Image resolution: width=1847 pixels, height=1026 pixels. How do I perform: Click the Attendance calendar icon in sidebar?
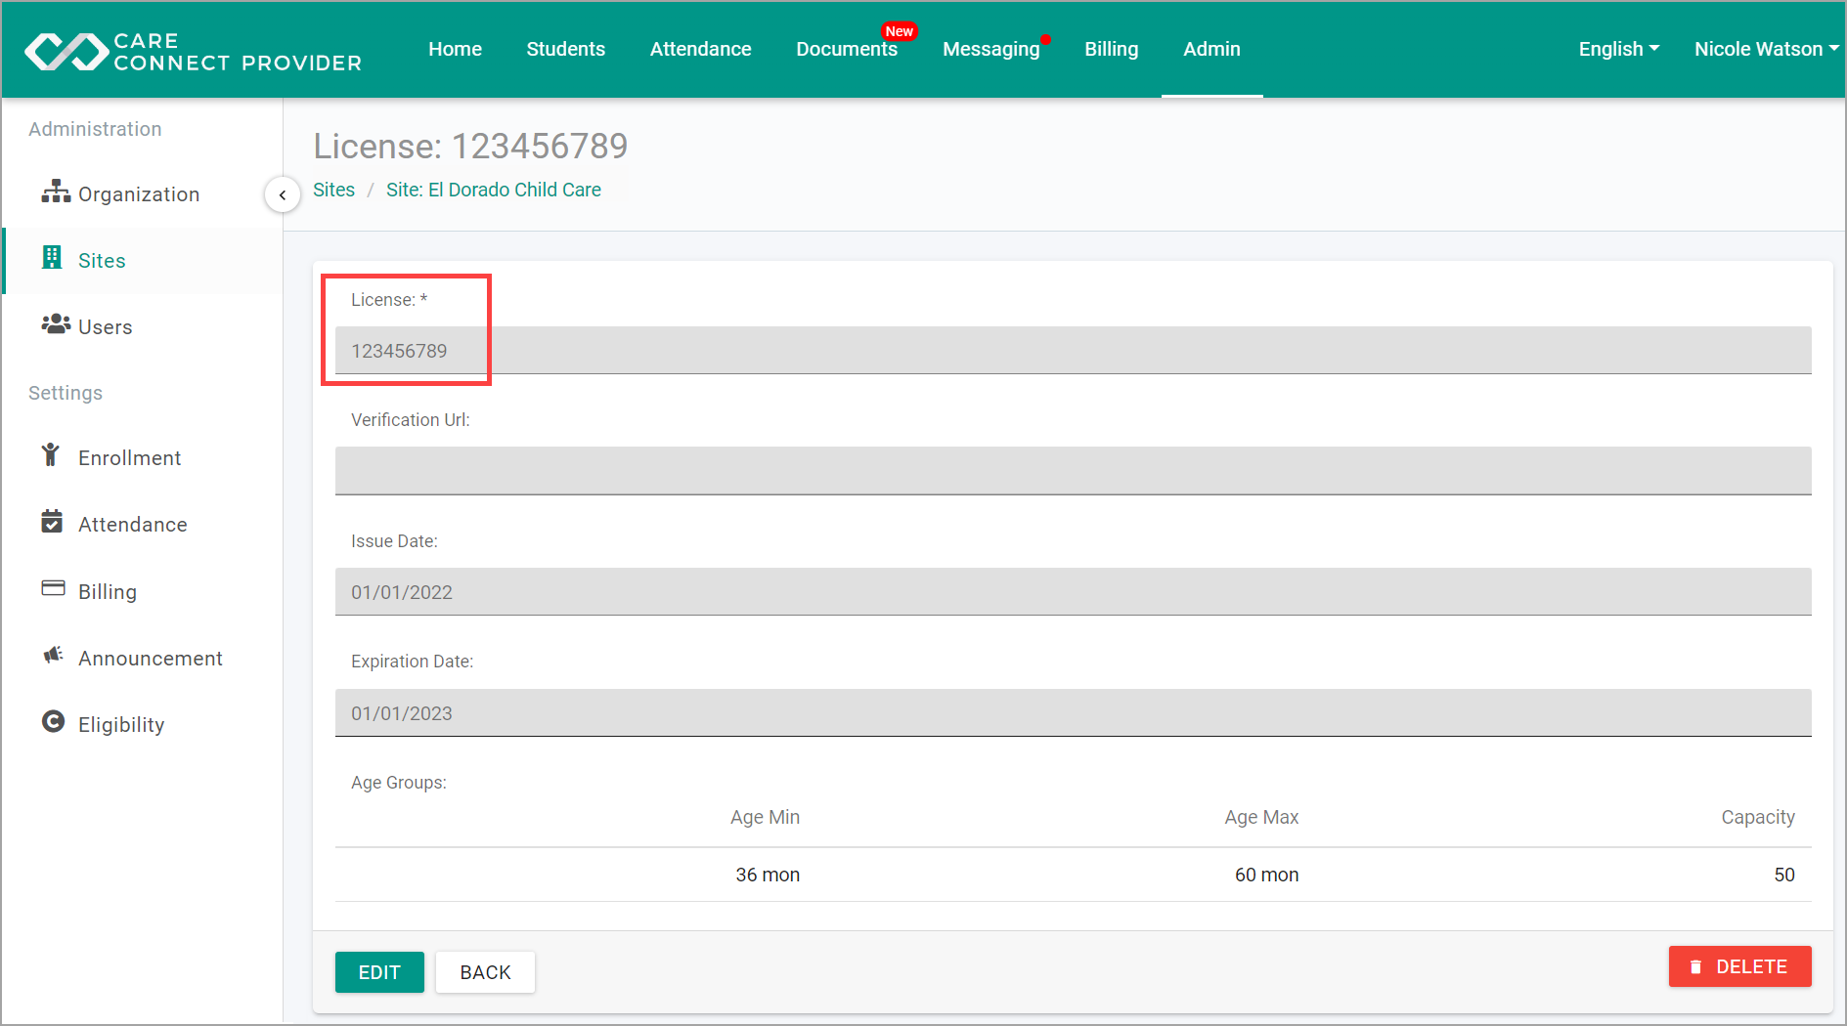pos(53,523)
